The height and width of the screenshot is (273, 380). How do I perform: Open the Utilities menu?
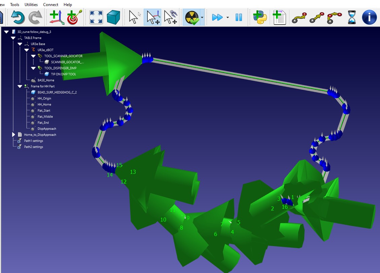31,5
